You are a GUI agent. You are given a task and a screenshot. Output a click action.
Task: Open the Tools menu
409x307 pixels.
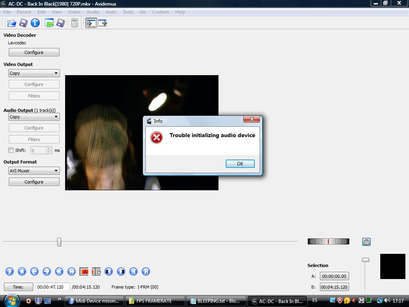tap(128, 12)
